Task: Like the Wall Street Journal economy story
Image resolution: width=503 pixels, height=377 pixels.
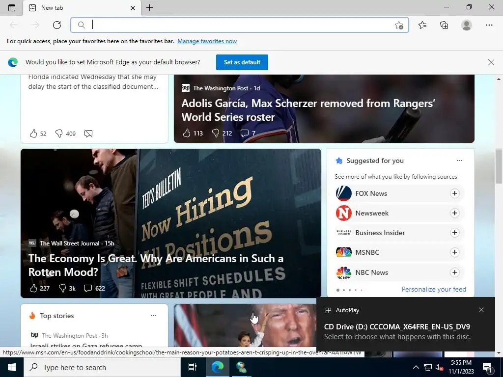Action: (x=33, y=288)
